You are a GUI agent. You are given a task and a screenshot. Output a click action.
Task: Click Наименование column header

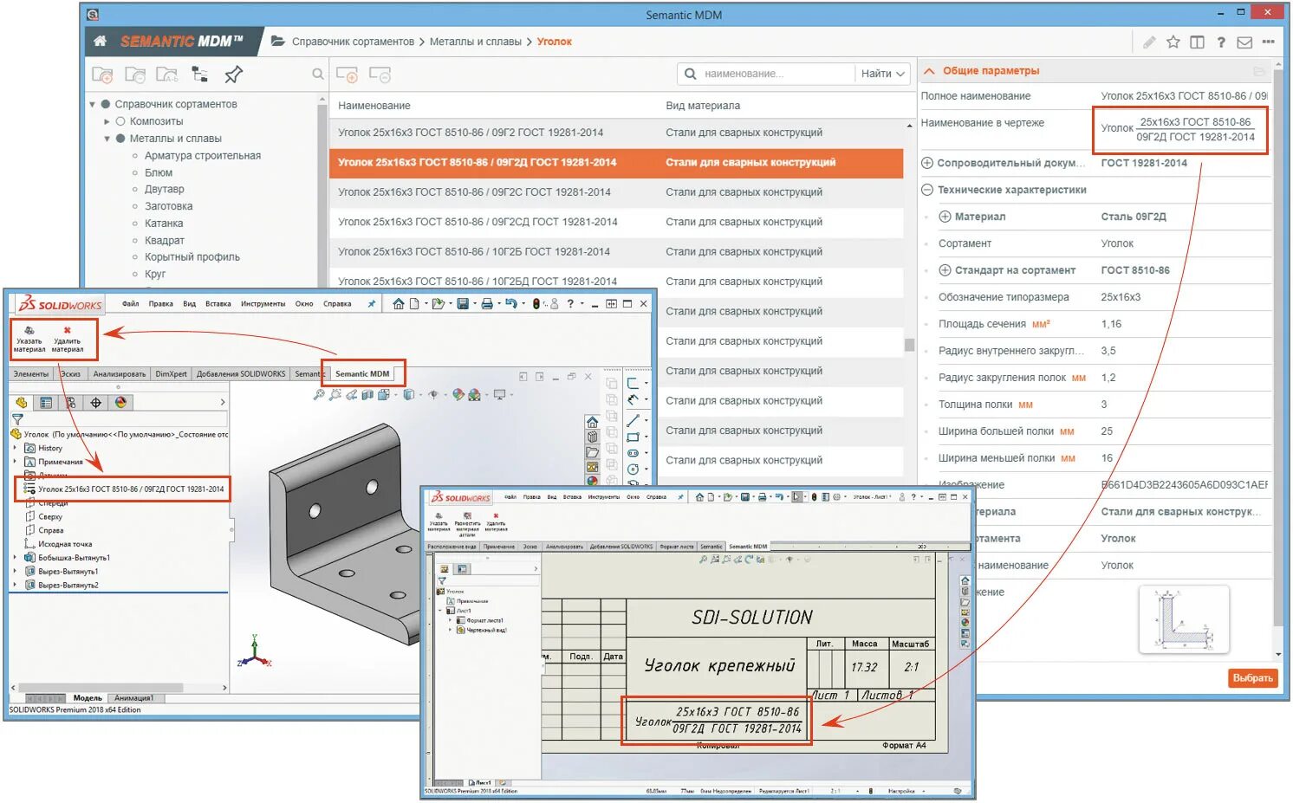tap(374, 106)
